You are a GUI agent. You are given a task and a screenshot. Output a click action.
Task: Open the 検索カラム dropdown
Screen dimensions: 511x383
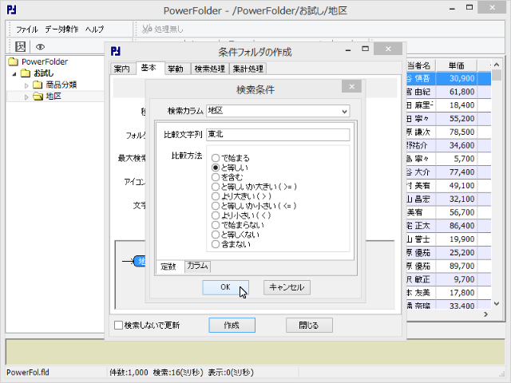(344, 112)
